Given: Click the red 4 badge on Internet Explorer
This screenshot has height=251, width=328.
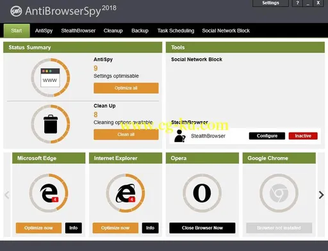Looking at the screenshot, I should click(132, 199).
